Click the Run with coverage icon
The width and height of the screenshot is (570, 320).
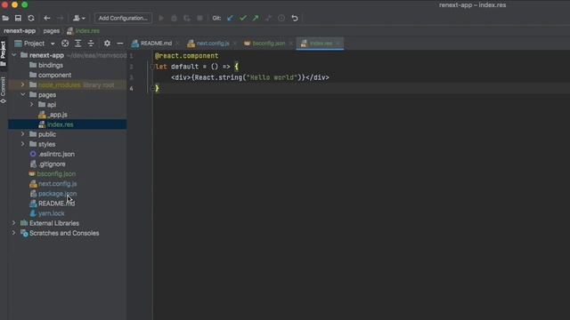(186, 18)
